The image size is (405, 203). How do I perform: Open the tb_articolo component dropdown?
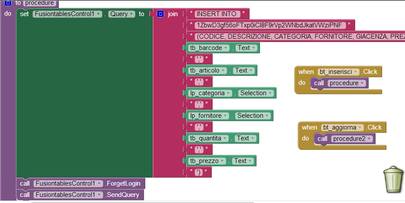(207, 70)
